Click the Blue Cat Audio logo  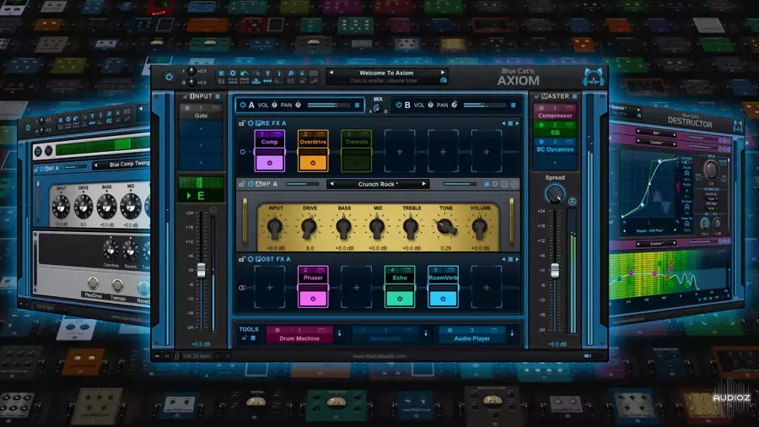(594, 78)
